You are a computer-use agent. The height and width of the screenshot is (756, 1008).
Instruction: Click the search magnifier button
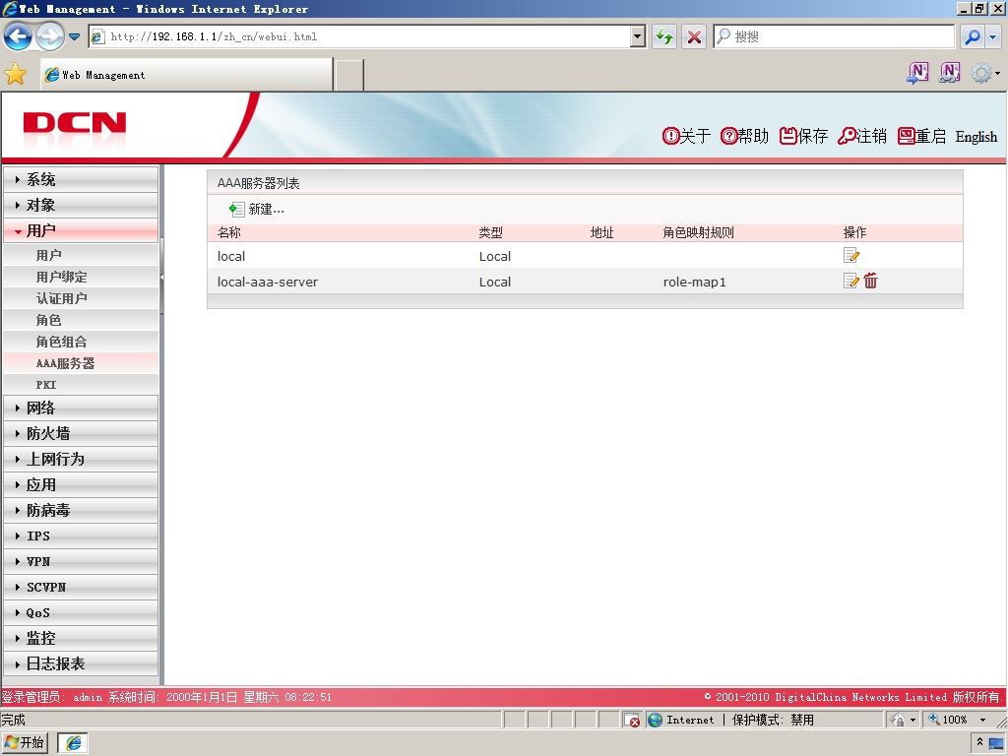(973, 36)
